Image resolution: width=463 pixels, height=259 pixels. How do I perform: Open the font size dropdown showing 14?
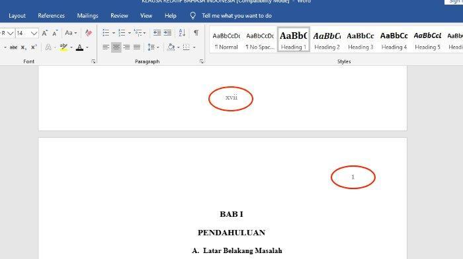[34, 33]
